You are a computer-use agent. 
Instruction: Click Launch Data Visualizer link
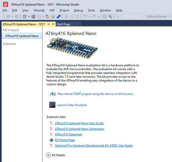72,105
